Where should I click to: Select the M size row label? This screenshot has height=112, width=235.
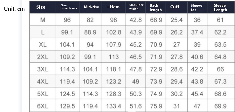click(x=43, y=20)
